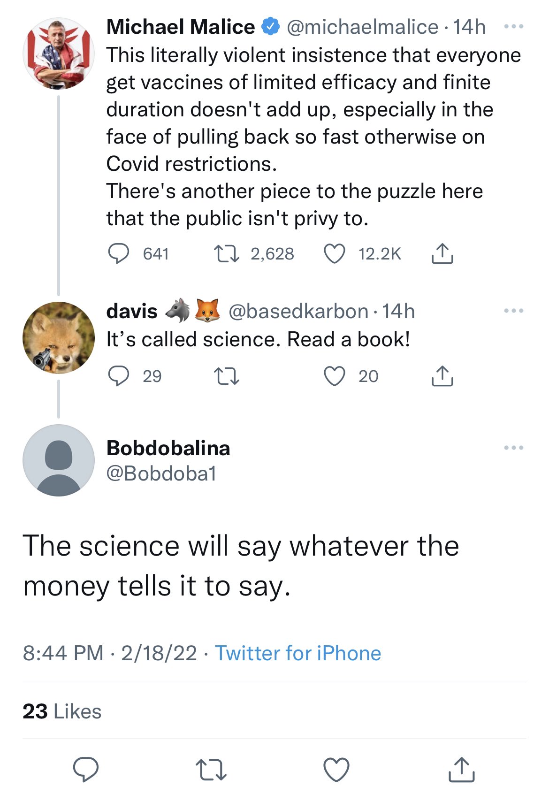
Task: Like Michael Malice's tweet
Action: point(335,254)
